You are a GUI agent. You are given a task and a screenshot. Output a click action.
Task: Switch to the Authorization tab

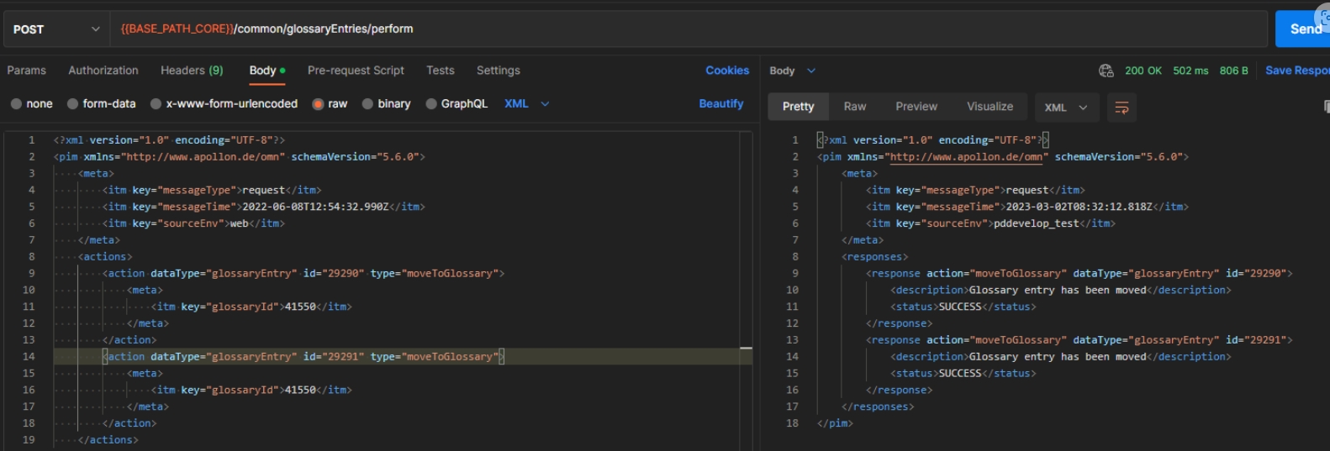(103, 71)
